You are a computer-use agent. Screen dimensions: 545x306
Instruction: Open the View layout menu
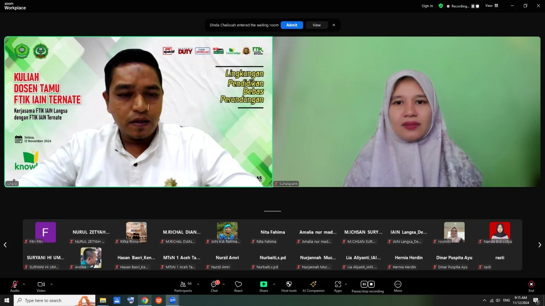[492, 6]
